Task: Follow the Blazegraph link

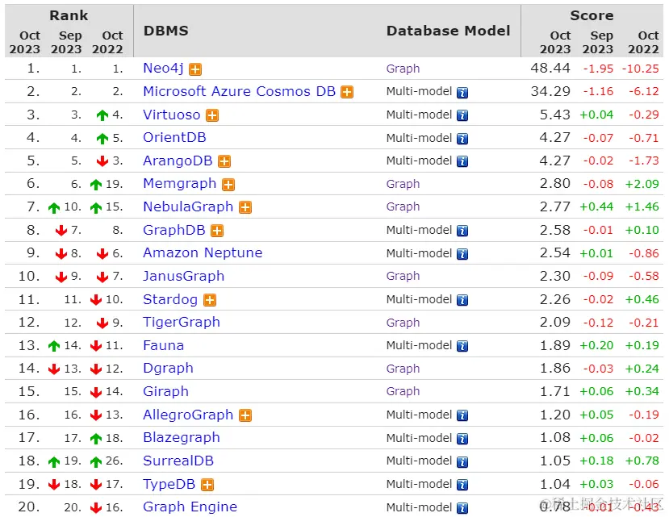Action: coord(182,438)
